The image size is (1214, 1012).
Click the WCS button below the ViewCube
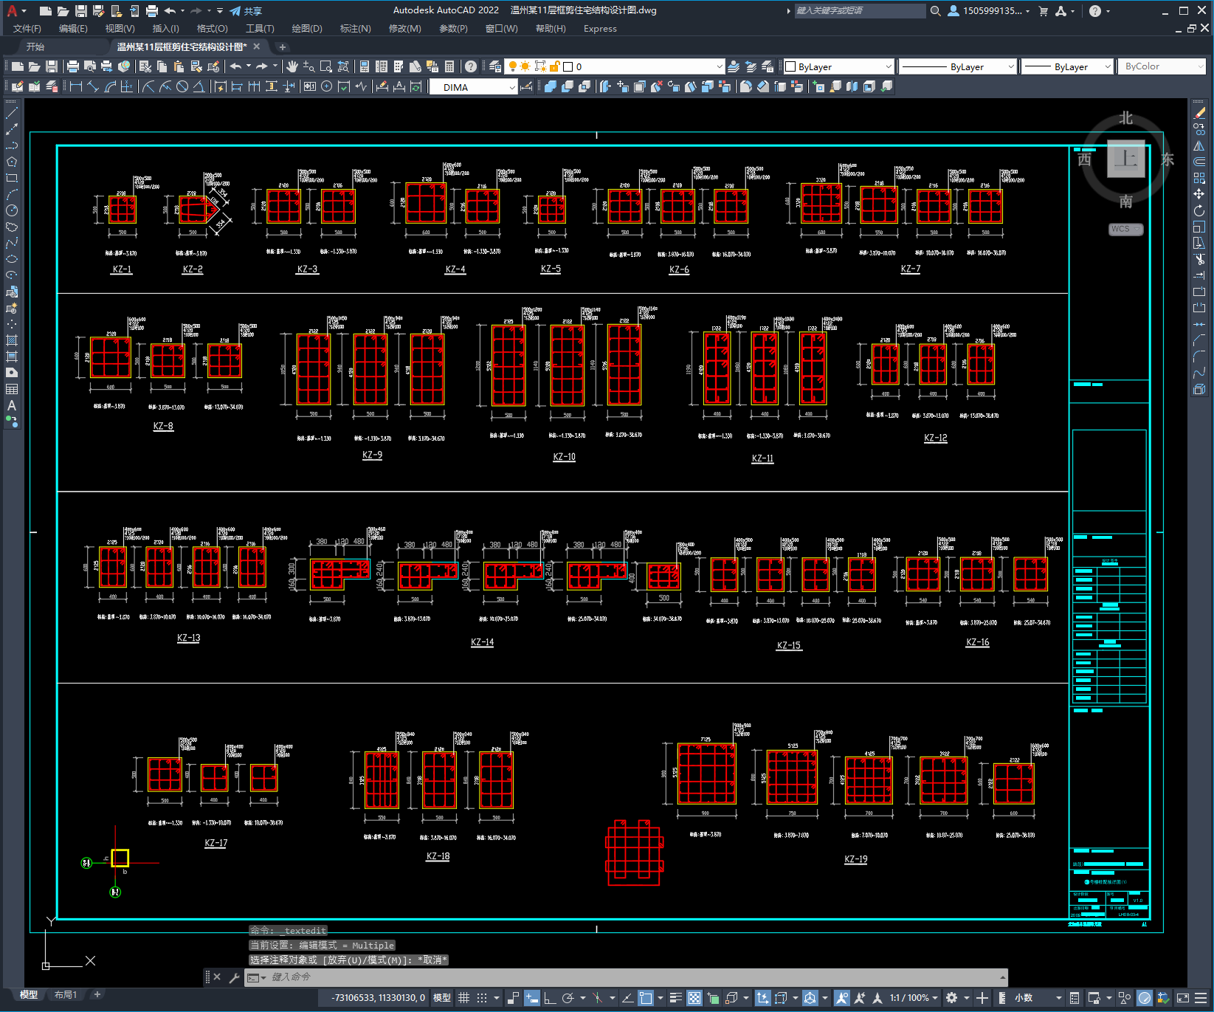[1125, 229]
